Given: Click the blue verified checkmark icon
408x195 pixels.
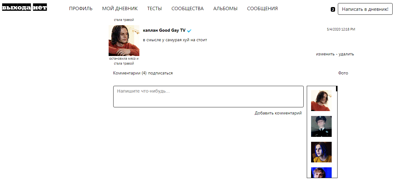Looking at the screenshot, I should tap(189, 31).
